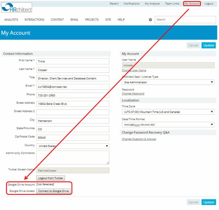
Task: Click the User Name field tcooper
Action: coord(168,65)
